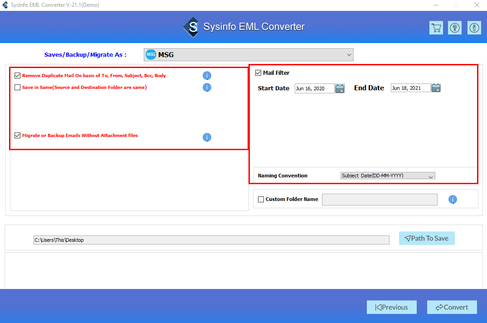Enable Save in Same folder option
This screenshot has width=487, height=323.
coord(17,87)
